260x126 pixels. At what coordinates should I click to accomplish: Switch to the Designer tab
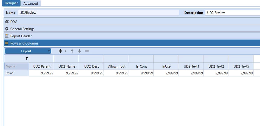11,3
